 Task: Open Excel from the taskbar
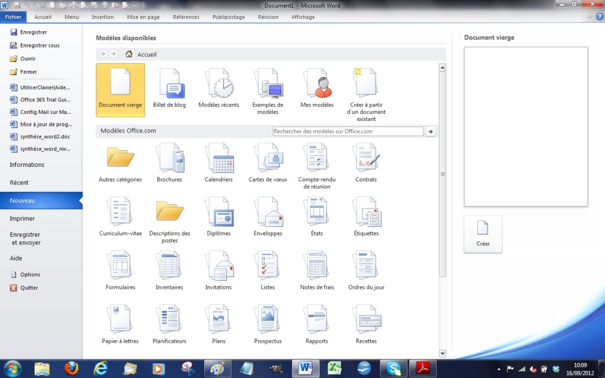tap(335, 368)
